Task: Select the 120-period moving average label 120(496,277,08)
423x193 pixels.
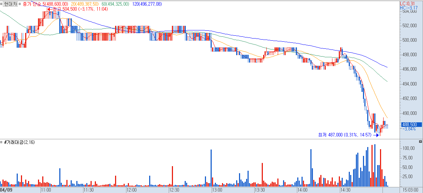Action: [x=147, y=4]
